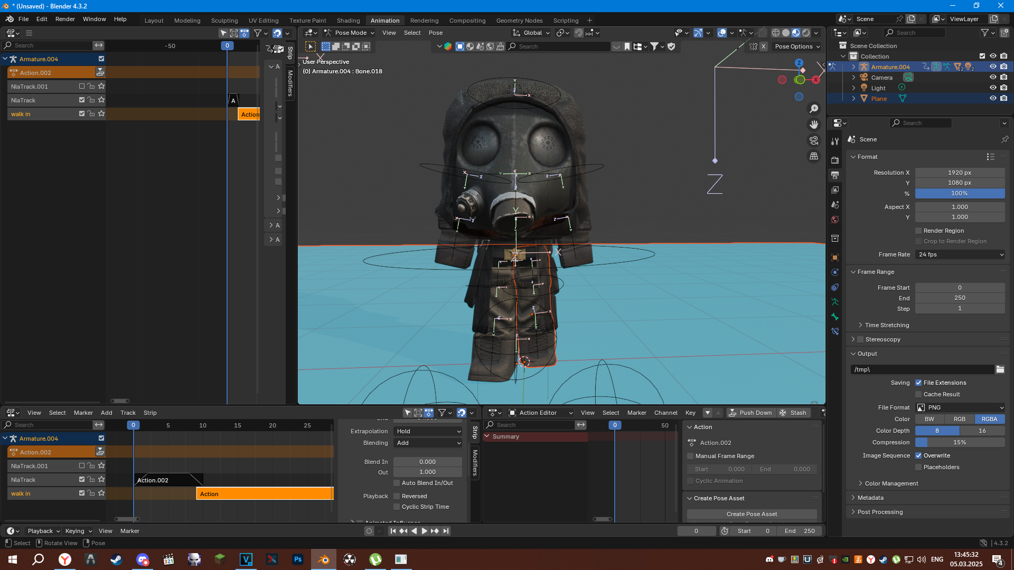Browse output folder icon next to /tmp\
Image resolution: width=1014 pixels, height=570 pixels.
click(1000, 369)
